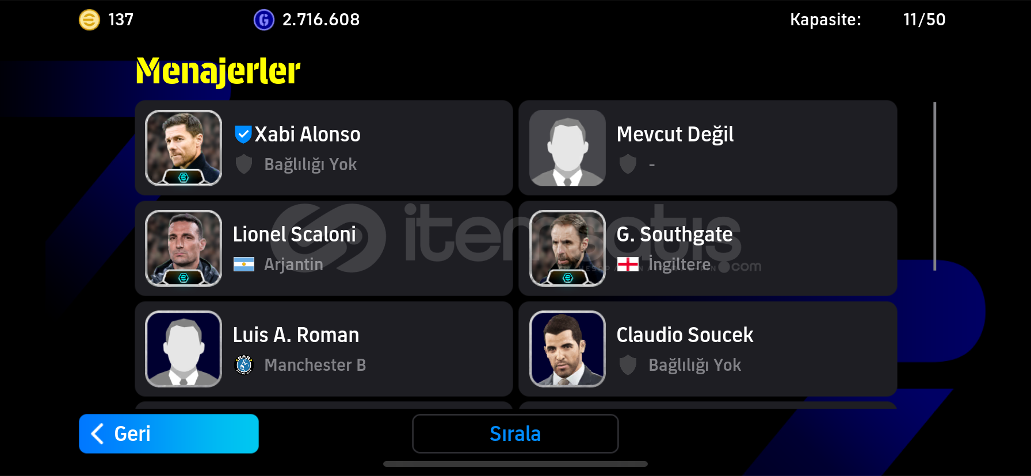1031x476 pixels.
Task: Select Claudio Soucek's portrait
Action: (567, 349)
